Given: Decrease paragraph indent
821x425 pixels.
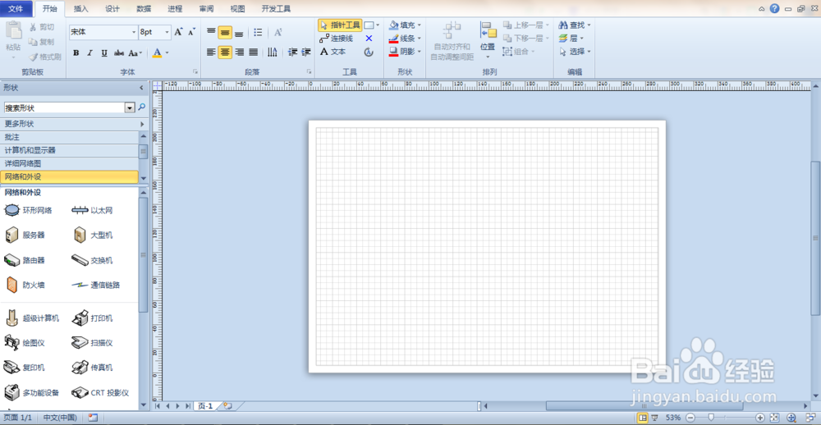Looking at the screenshot, I should 293,52.
